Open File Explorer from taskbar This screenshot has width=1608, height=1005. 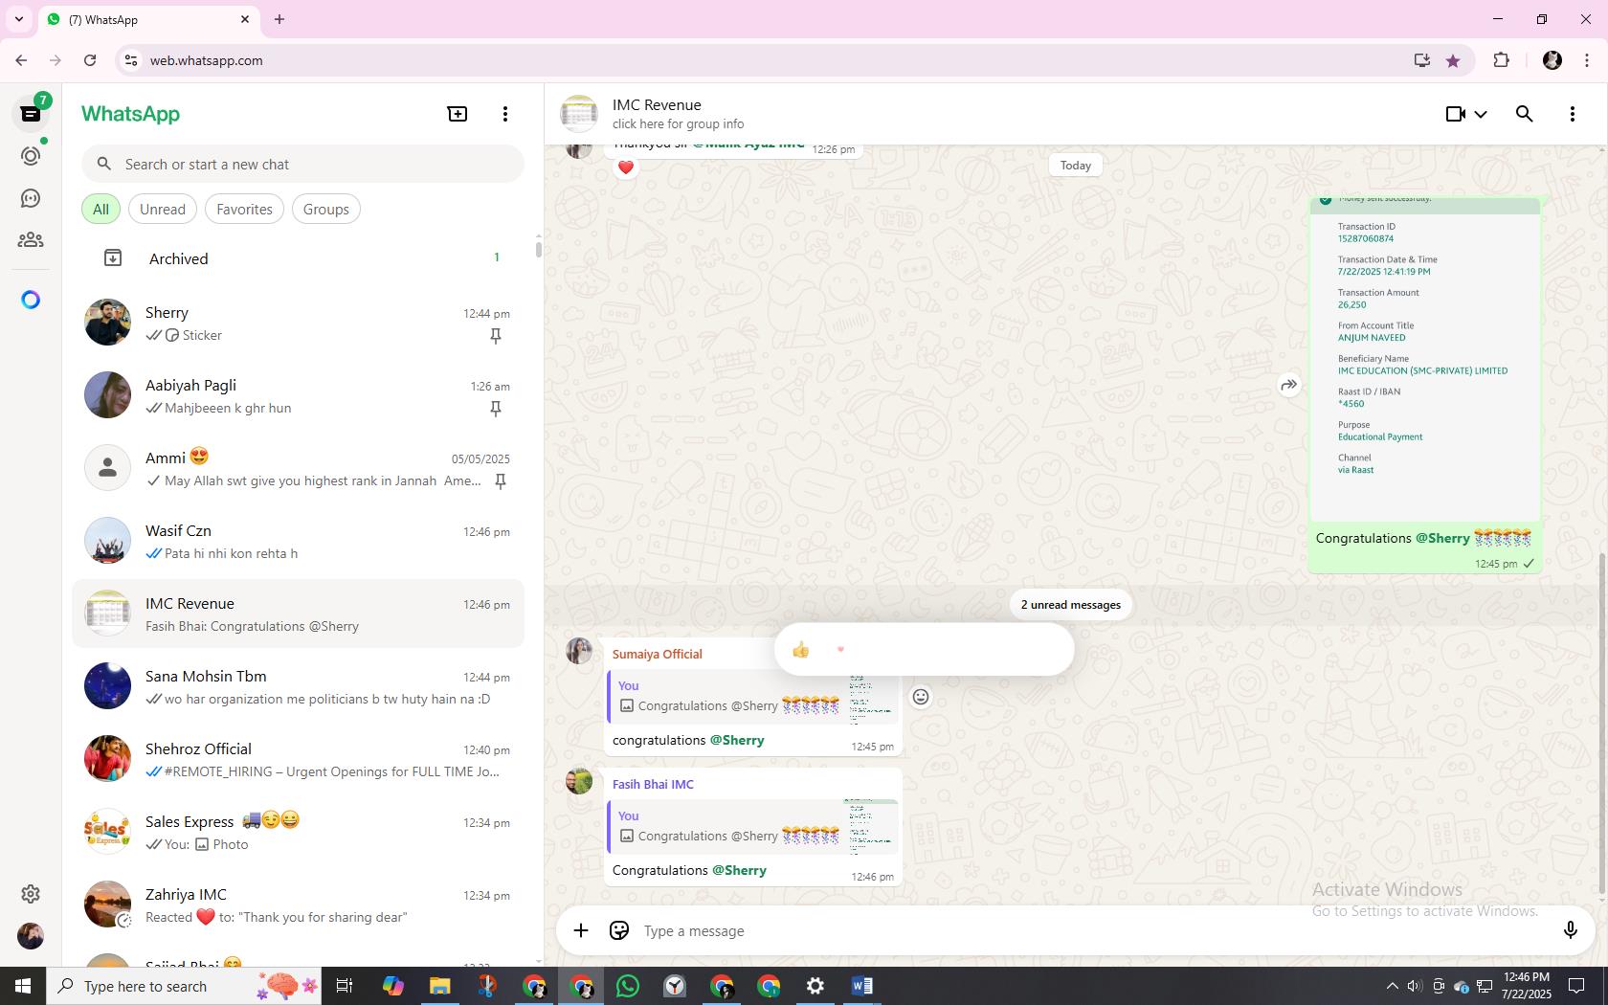(x=440, y=986)
